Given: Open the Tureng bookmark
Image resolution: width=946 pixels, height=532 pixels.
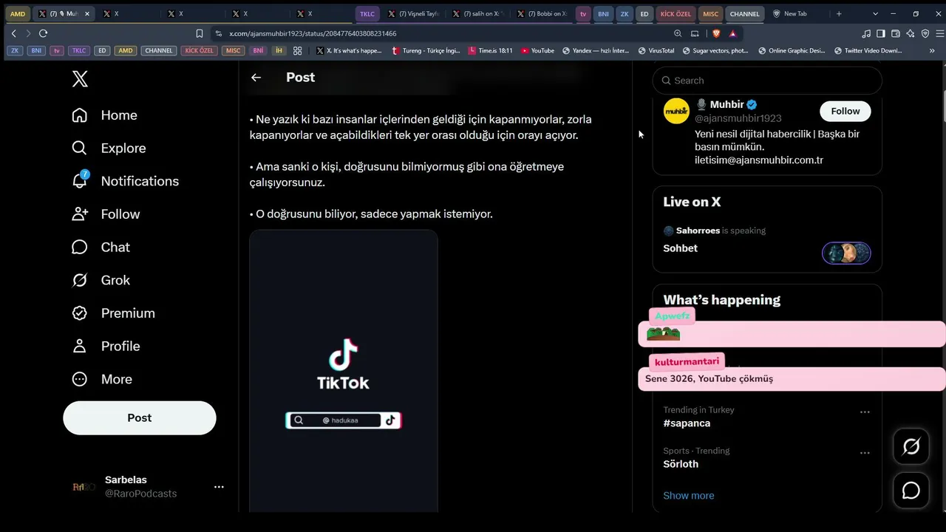Looking at the screenshot, I should [426, 50].
